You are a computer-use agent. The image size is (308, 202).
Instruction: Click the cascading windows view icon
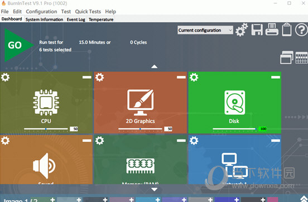tap(287, 57)
